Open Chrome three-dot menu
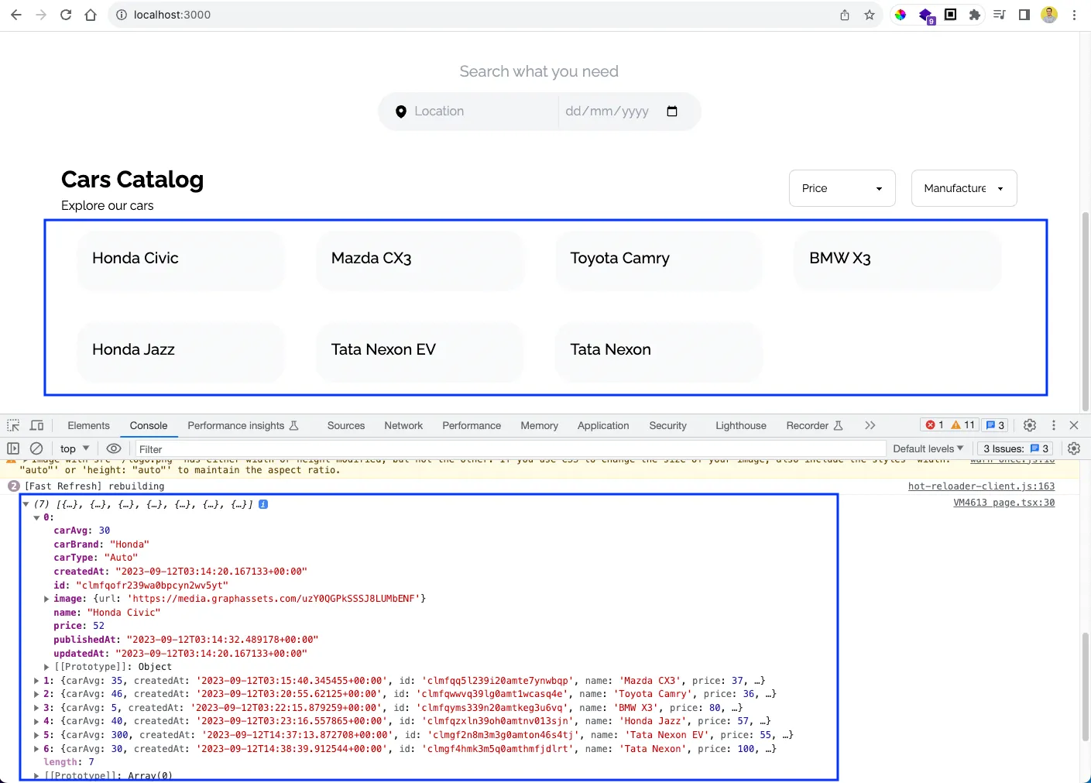 click(1075, 15)
